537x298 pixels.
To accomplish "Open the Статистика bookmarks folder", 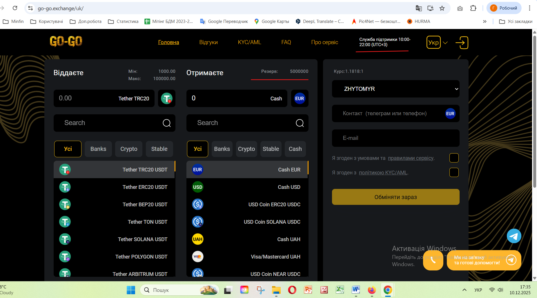I will (123, 21).
